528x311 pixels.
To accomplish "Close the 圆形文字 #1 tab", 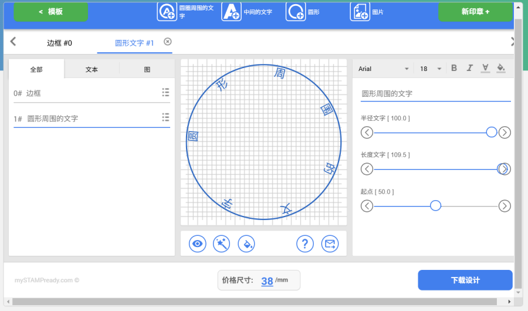I will click(168, 42).
